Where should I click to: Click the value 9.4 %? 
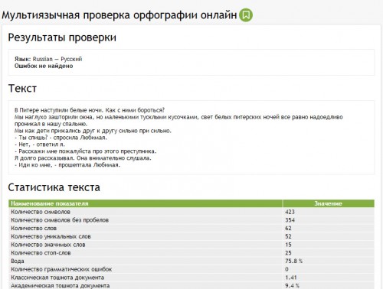tap(293, 286)
